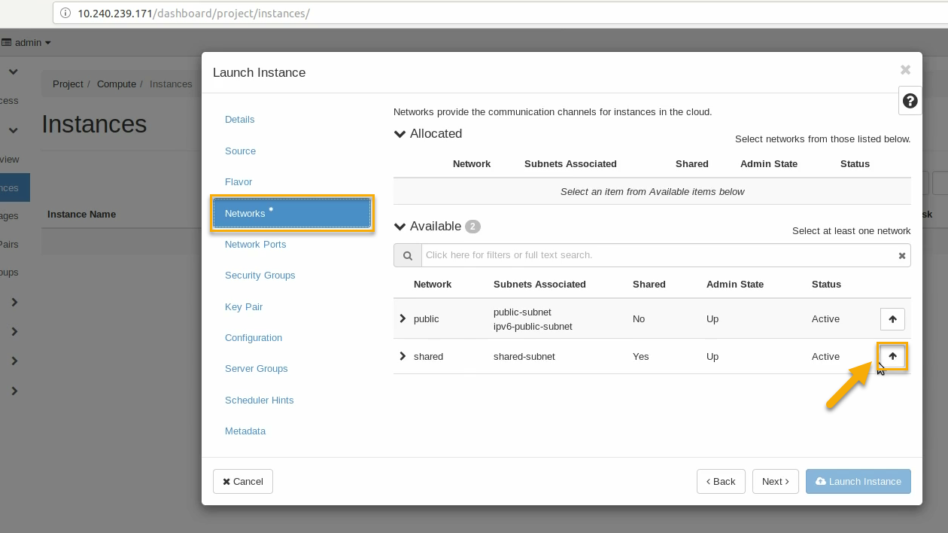Allocate the public network using up arrow
The width and height of the screenshot is (948, 533).
tap(892, 319)
